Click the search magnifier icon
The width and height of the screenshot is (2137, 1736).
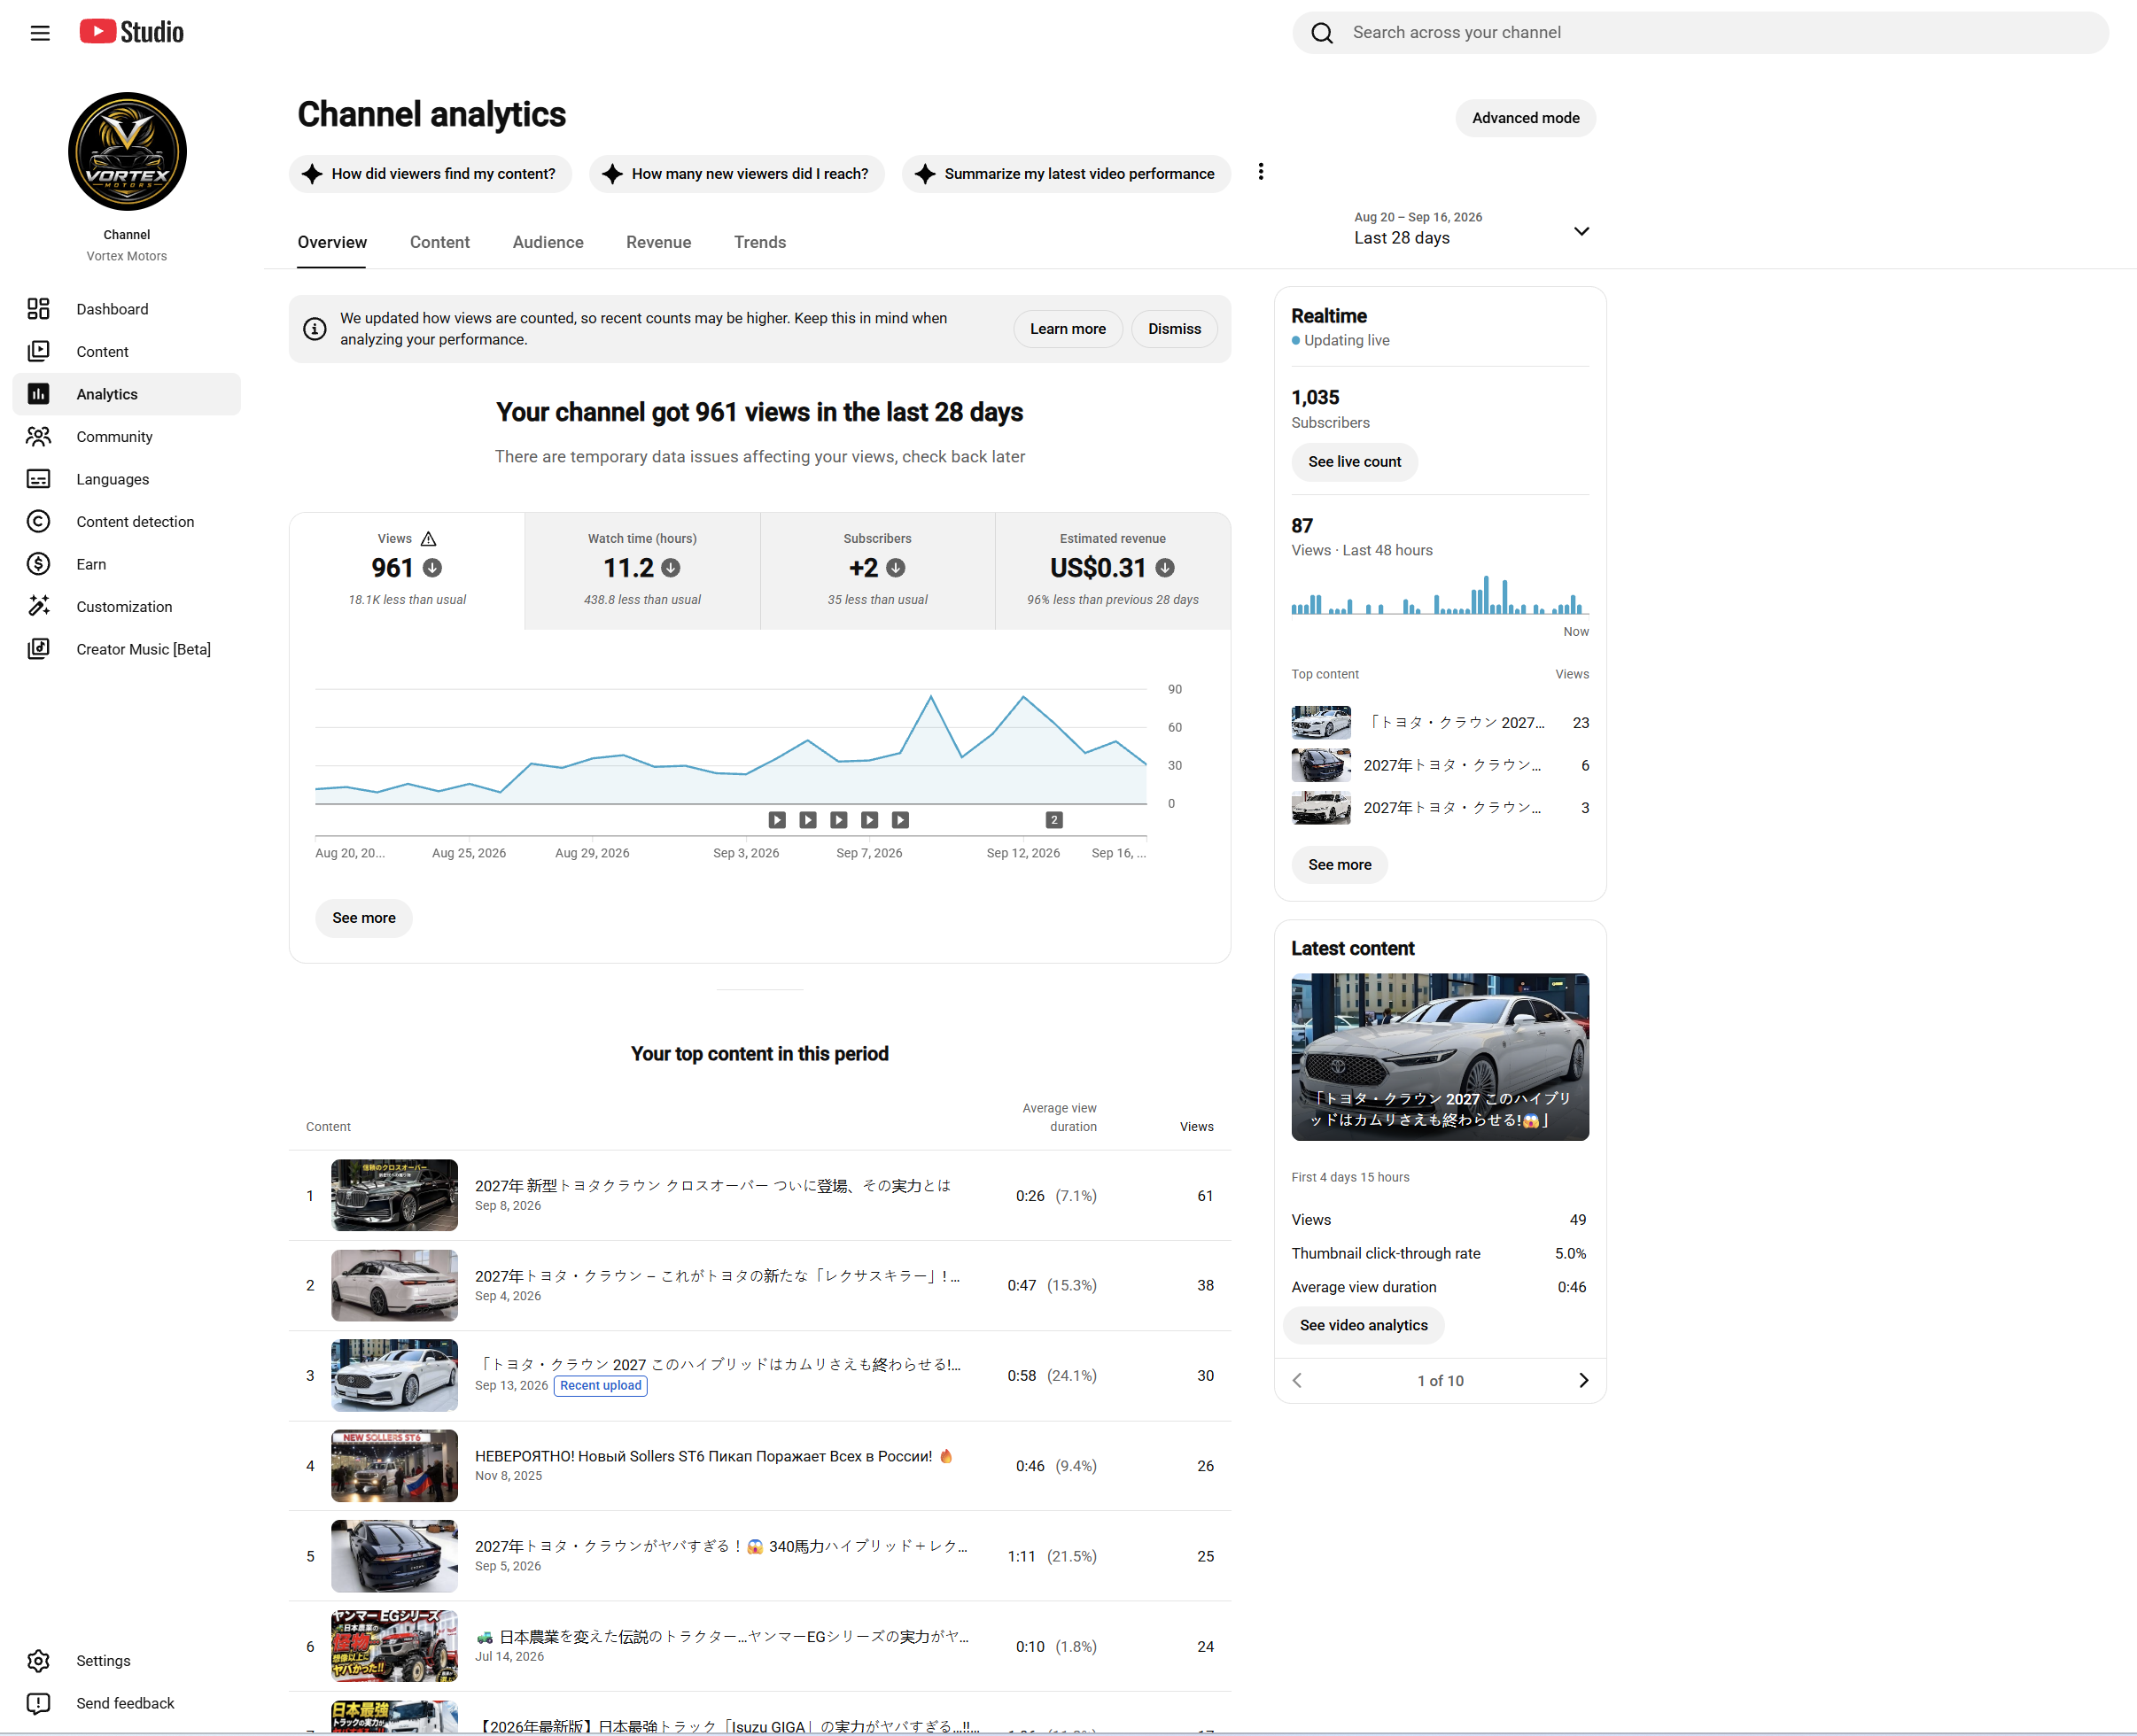point(1322,33)
